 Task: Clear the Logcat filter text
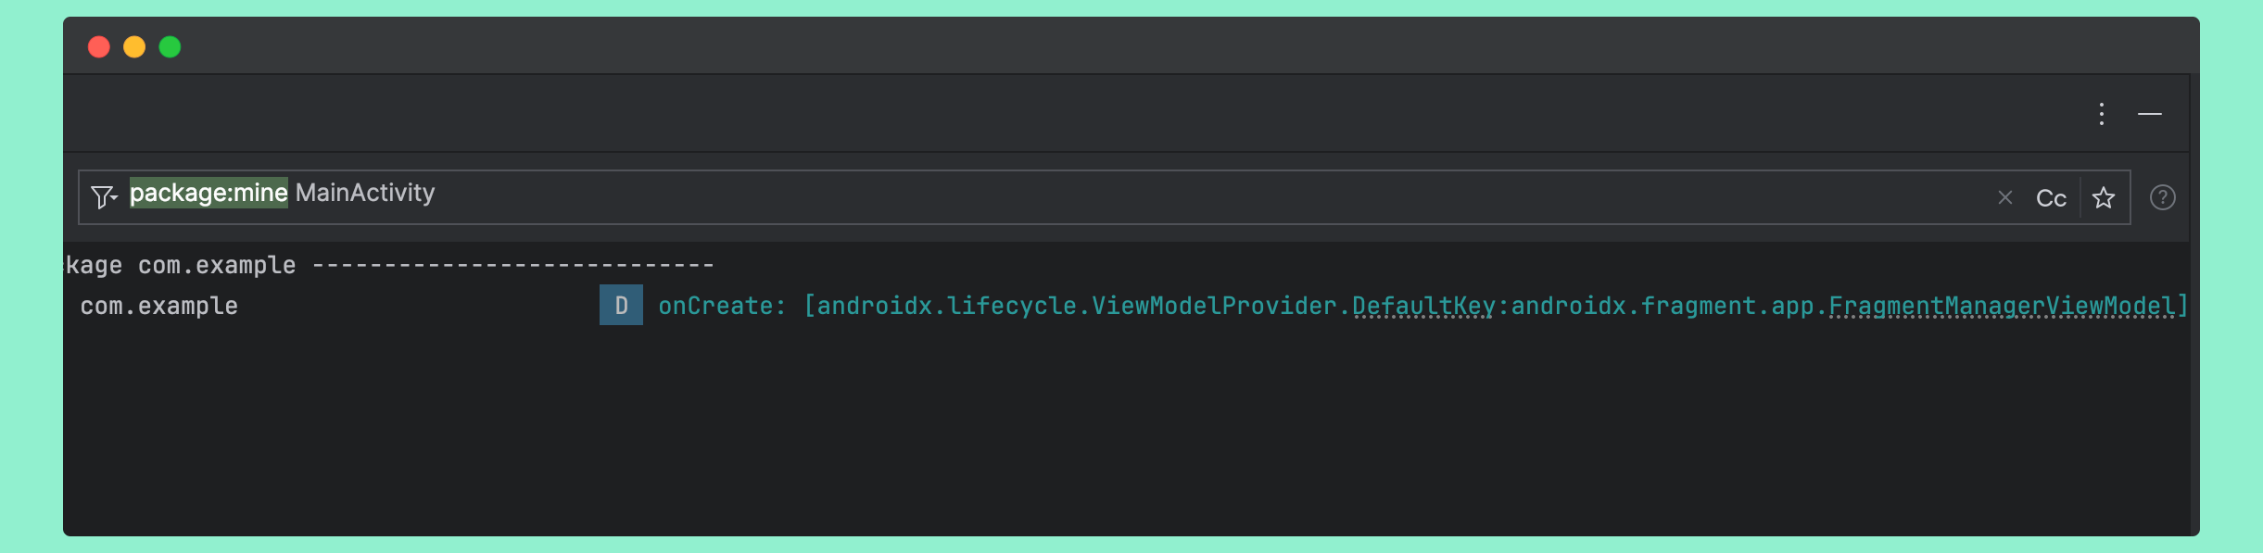pyautogui.click(x=2005, y=197)
